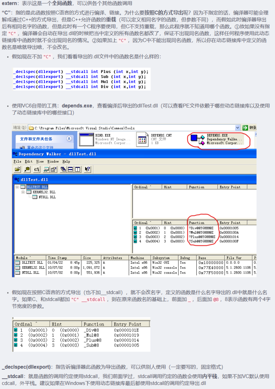Image resolution: width=275 pixels, height=389 pixels.
Task: Open the View menu in Dependency Walker
Action: (40, 161)
